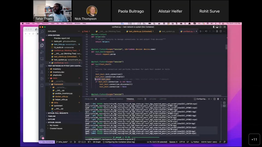Click sync changes icon in status bar
Screen dimensions: 262x147
pyautogui.click(x=71, y=142)
